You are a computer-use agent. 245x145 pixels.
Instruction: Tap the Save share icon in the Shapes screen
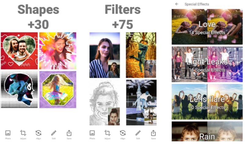(69, 135)
